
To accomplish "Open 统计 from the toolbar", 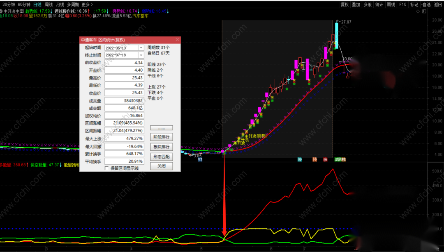I will tap(379, 5).
